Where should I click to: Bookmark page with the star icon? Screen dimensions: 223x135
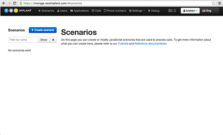213,3
